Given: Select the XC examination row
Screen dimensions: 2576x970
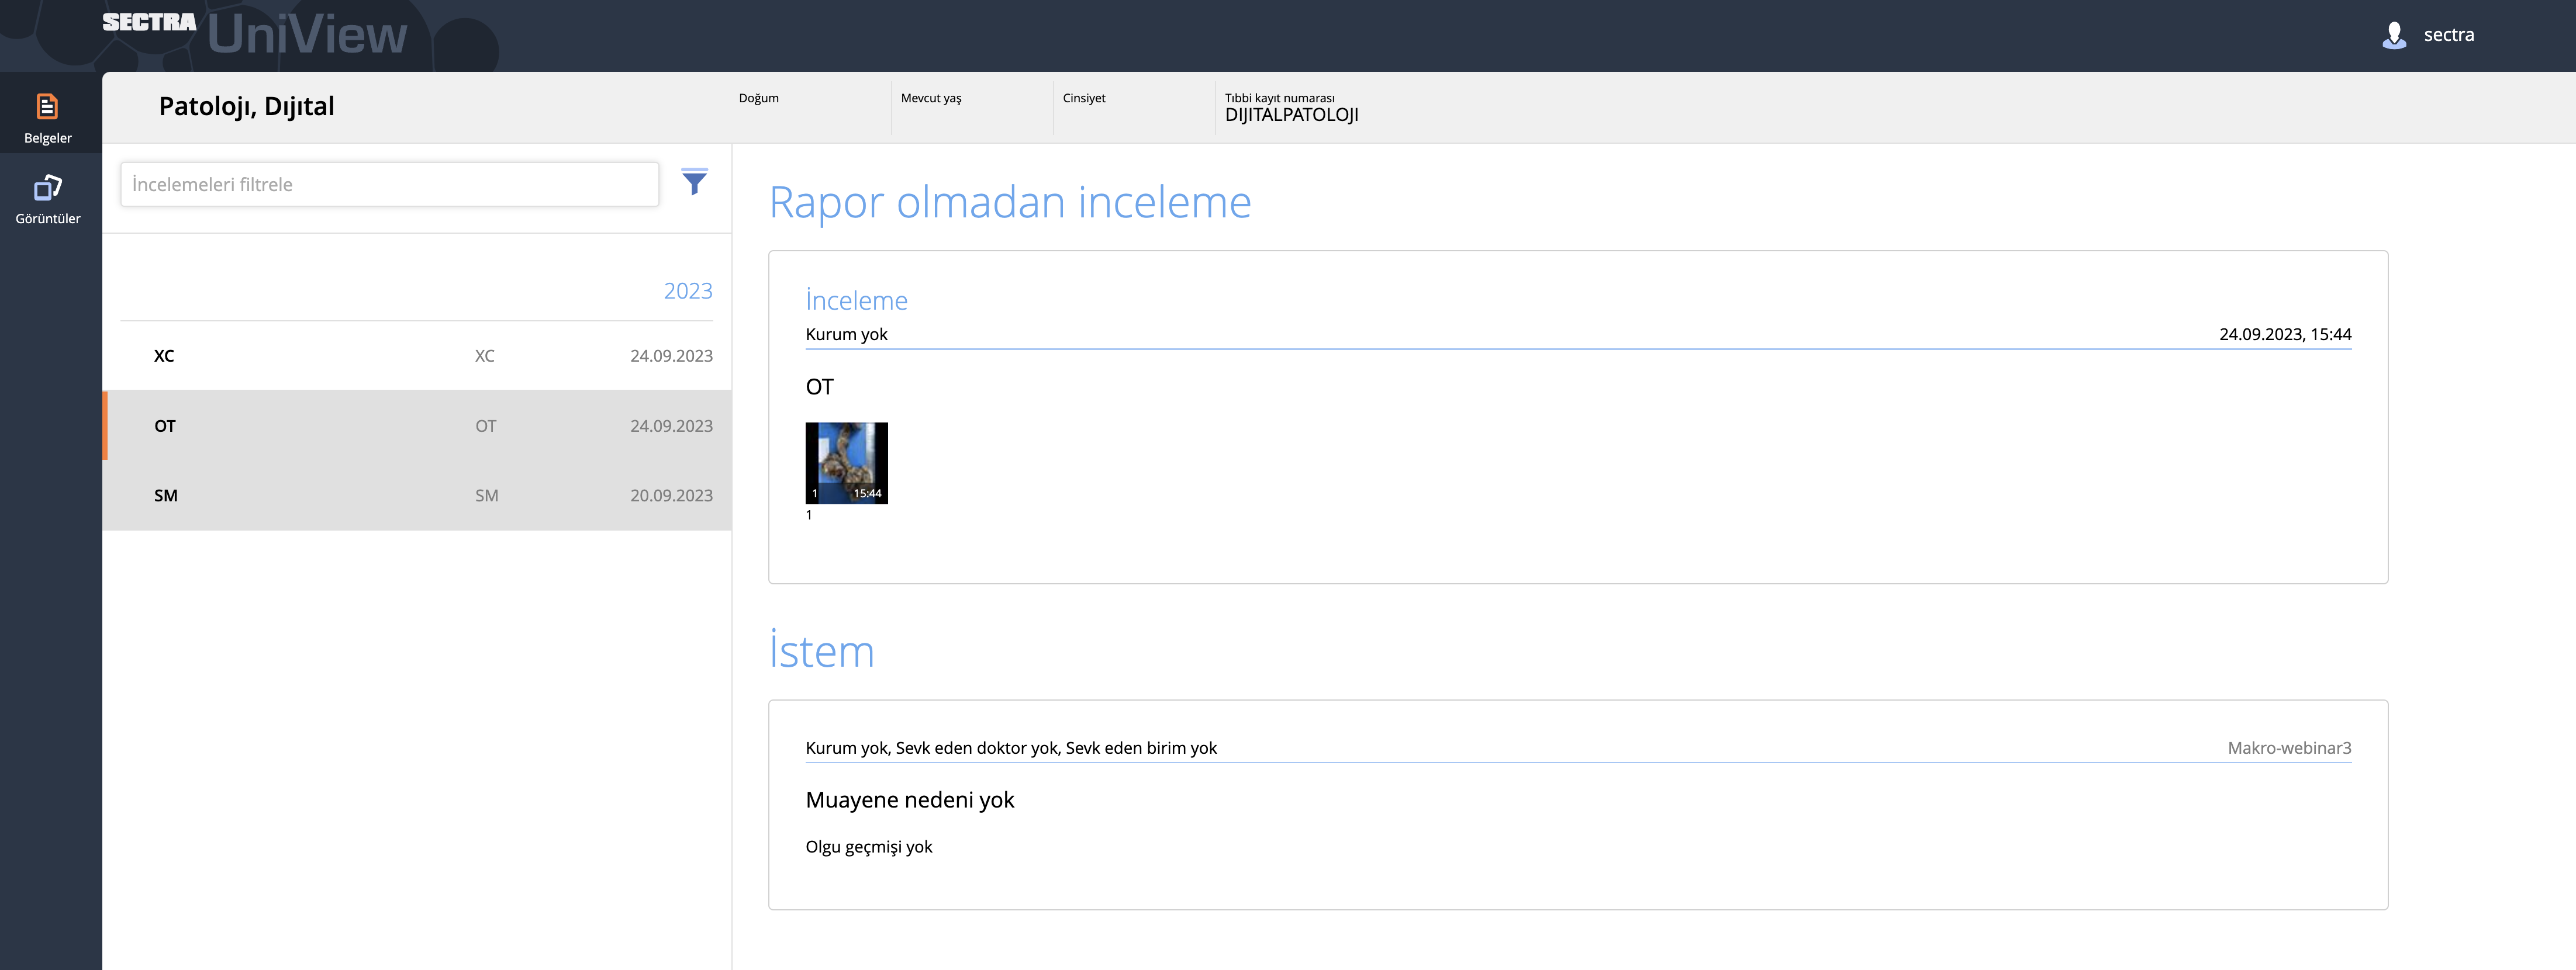Looking at the screenshot, I should 417,356.
